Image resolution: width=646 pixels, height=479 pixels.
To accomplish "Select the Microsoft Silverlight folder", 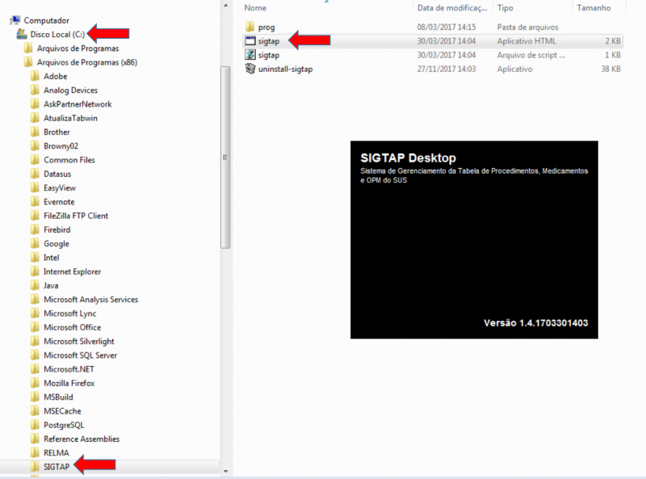I will click(79, 342).
